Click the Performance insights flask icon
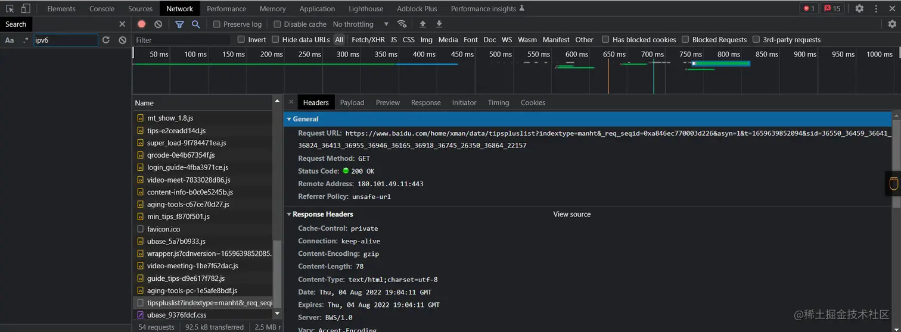The height and width of the screenshot is (332, 901). (522, 8)
